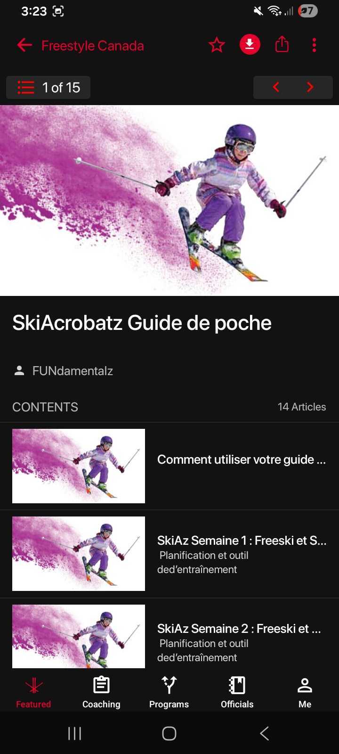339x754 pixels.
Task: Open the Officials tab
Action: pos(237,692)
